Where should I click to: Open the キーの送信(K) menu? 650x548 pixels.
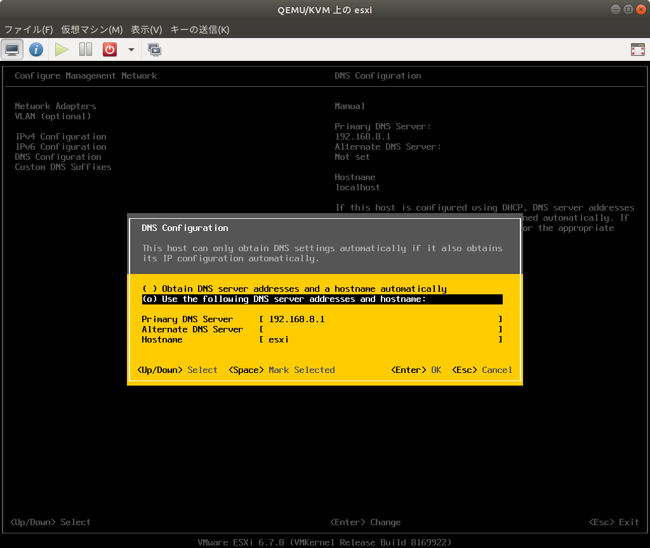click(200, 29)
